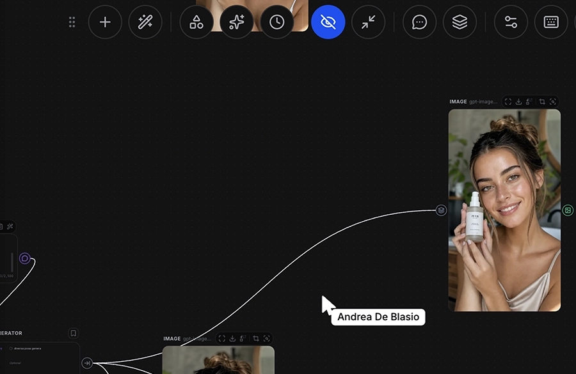The width and height of the screenshot is (576, 374).
Task: Toggle the crossed-eye visibility button
Action: click(328, 22)
